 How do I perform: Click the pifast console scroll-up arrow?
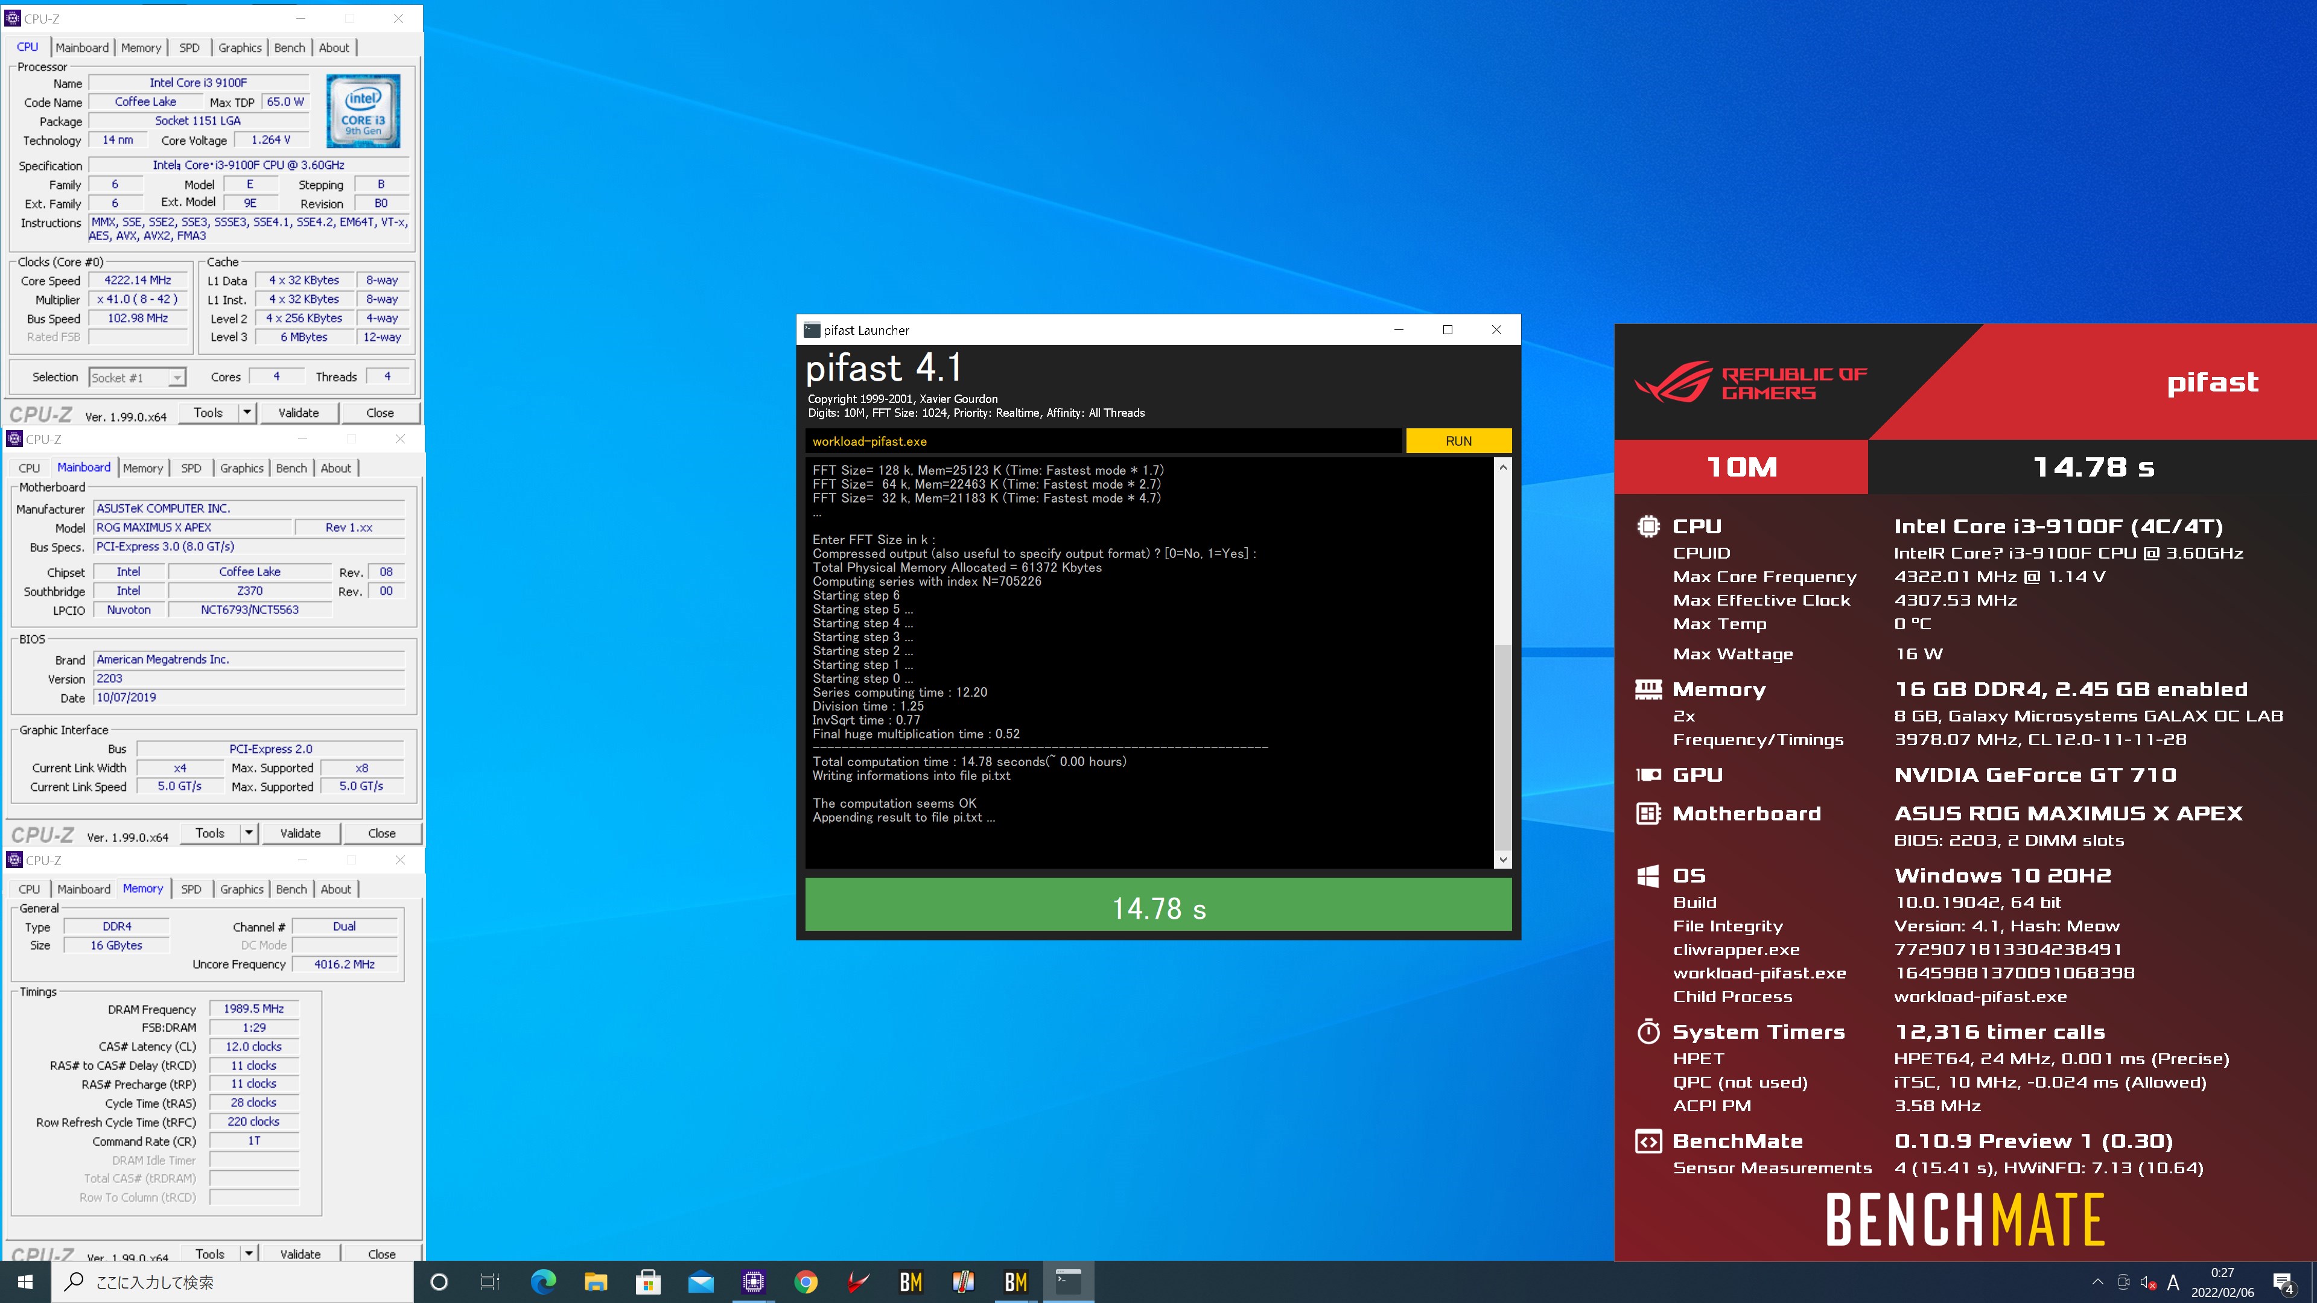tap(1502, 467)
